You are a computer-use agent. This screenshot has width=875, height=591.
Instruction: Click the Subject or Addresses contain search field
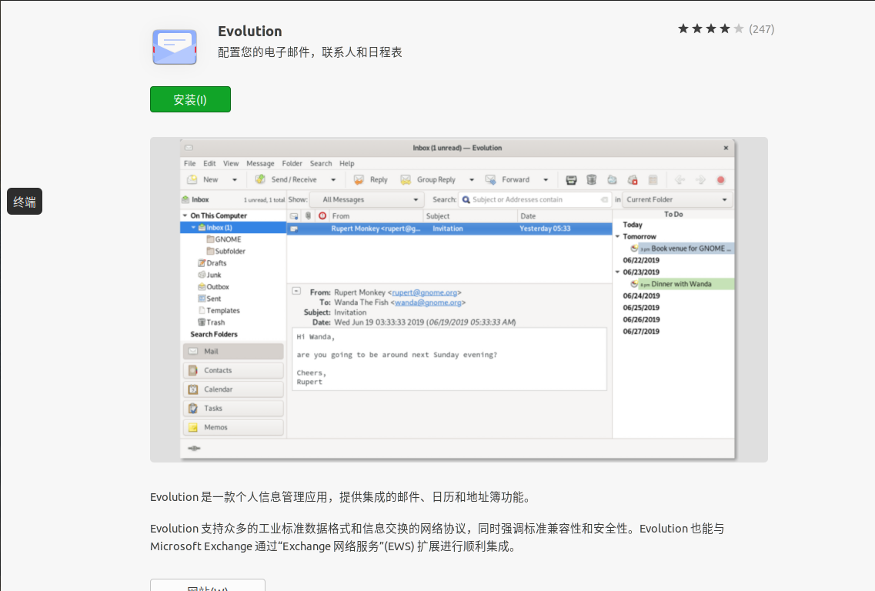(535, 200)
